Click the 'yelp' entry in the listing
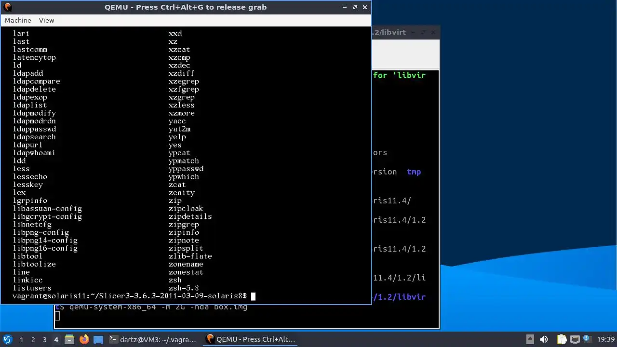 pyautogui.click(x=177, y=137)
